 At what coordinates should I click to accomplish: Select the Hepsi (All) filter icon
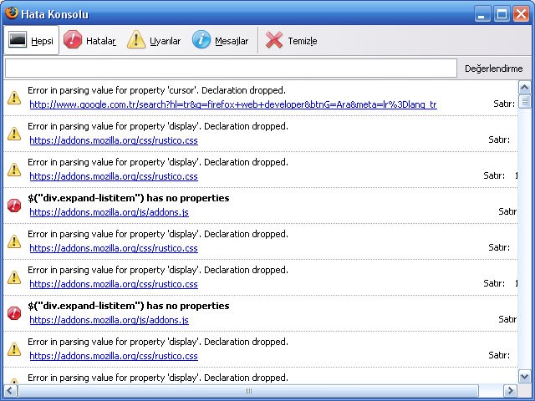pyautogui.click(x=18, y=40)
